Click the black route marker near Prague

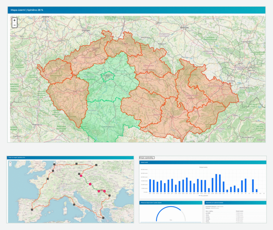coord(79,174)
